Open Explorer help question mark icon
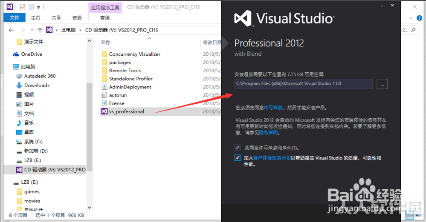Viewport: 426px width, 222px height. pos(420,18)
